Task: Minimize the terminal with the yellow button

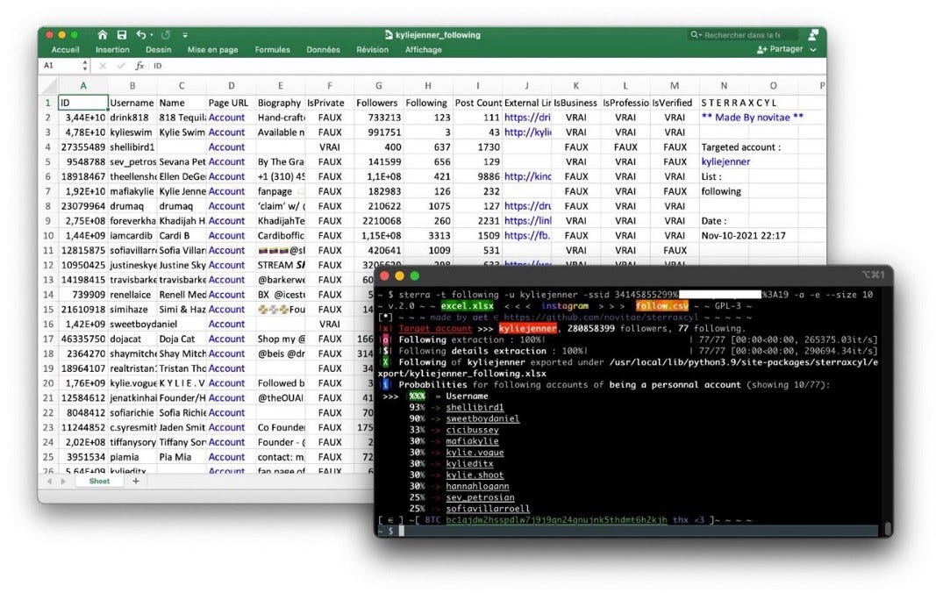Action: point(399,275)
